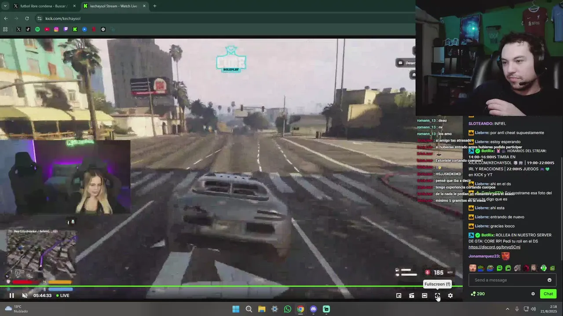
Task: Open the Kick bookmark in the bookmarks bar
Action: point(75,29)
